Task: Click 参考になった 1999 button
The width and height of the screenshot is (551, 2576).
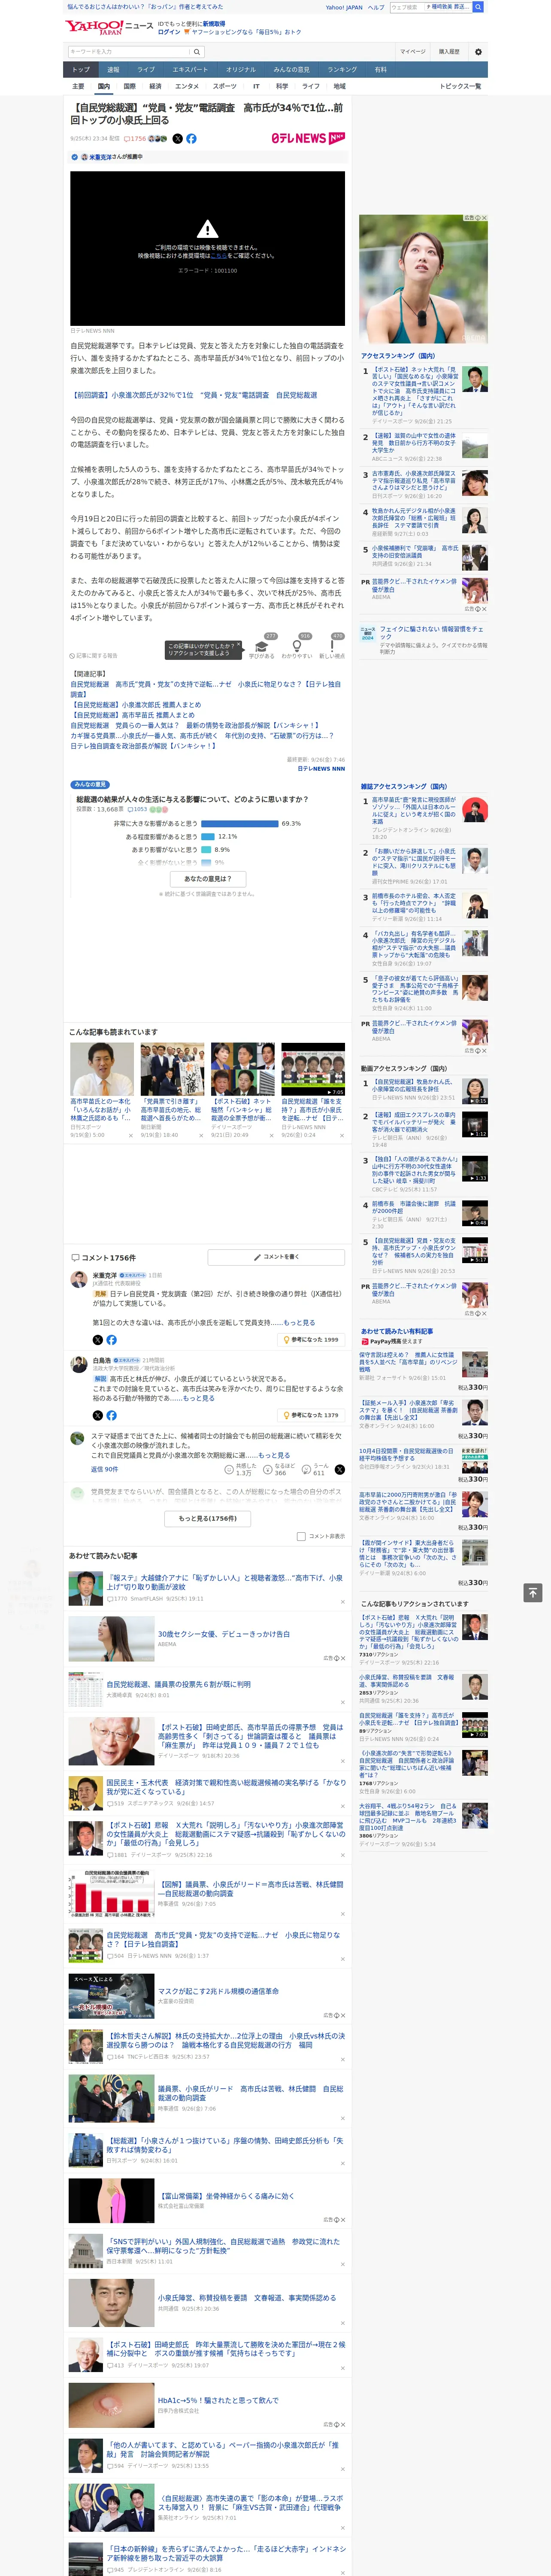Action: [311, 1340]
